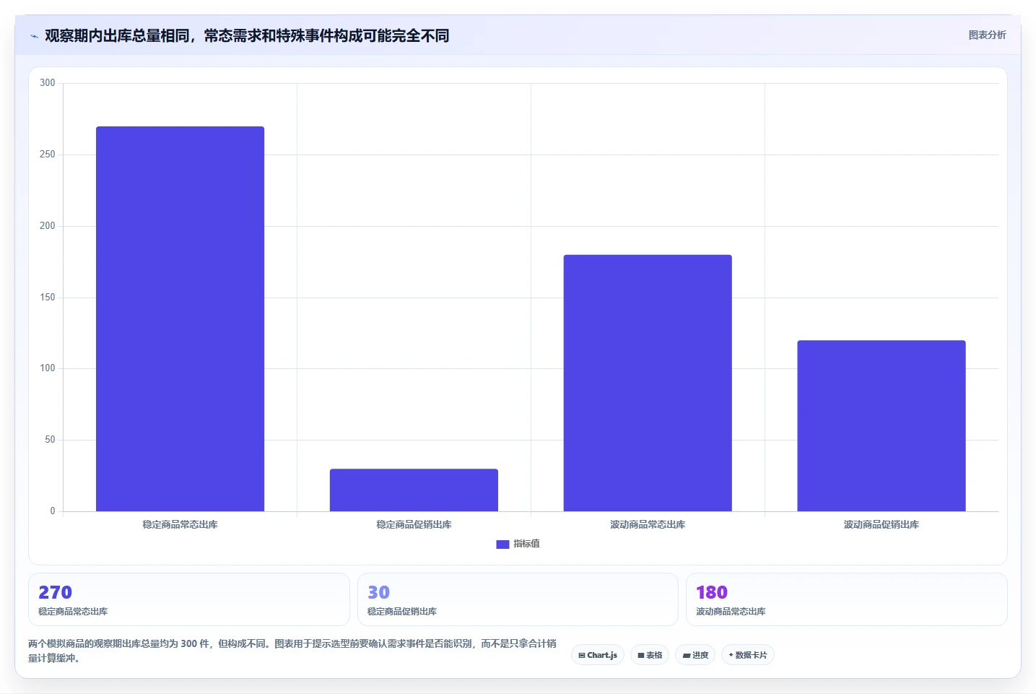
Task: Click x-axis label 波动商品常态出库
Action: coord(648,525)
